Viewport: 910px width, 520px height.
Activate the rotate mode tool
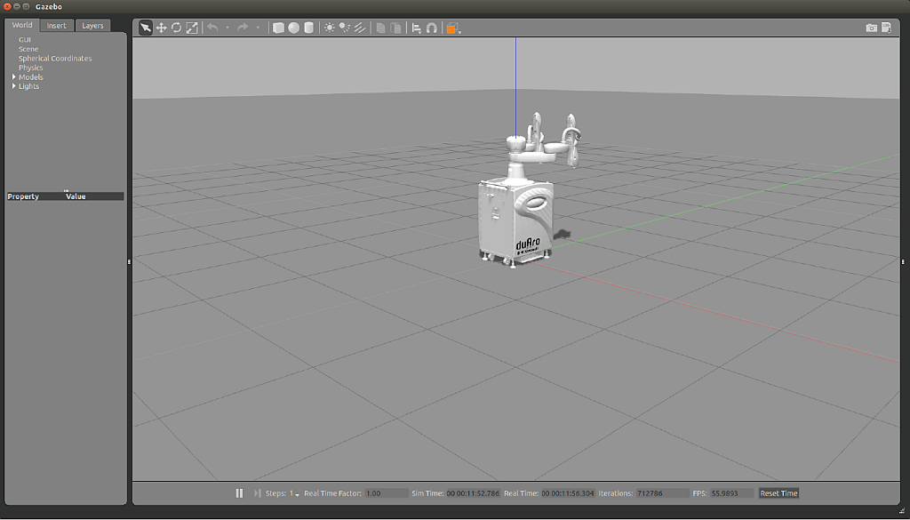tap(177, 28)
